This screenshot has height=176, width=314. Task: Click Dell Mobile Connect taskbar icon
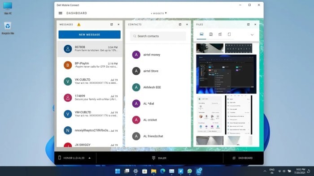(199, 171)
